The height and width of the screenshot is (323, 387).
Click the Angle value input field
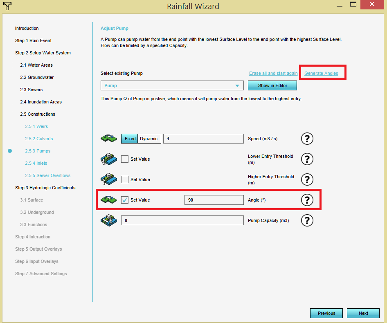tap(214, 200)
